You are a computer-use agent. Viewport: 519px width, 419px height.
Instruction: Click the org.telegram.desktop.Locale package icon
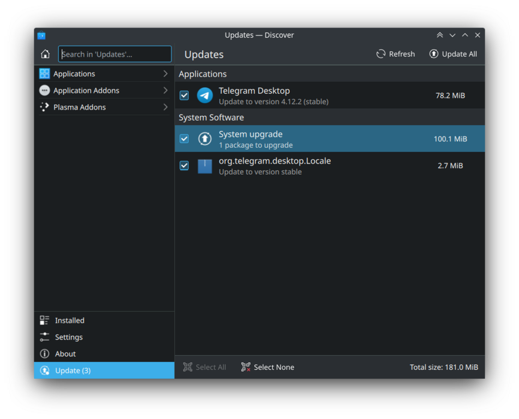click(205, 166)
